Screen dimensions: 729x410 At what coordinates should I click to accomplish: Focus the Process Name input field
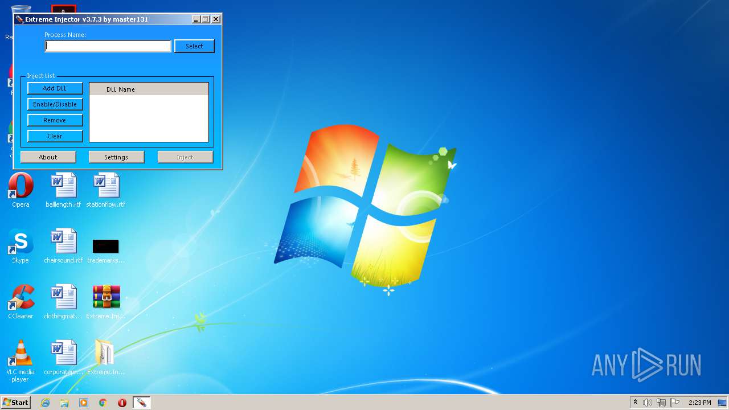(x=108, y=46)
